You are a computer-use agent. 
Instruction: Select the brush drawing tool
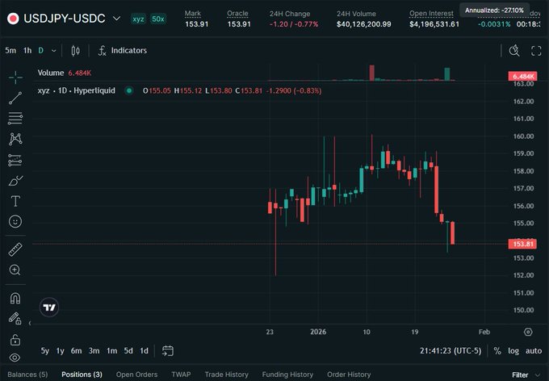pyautogui.click(x=15, y=181)
